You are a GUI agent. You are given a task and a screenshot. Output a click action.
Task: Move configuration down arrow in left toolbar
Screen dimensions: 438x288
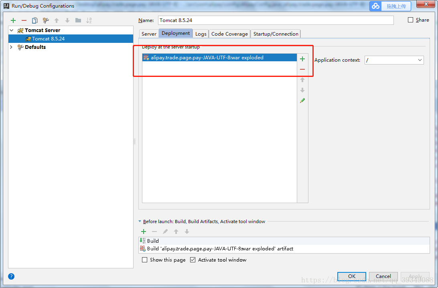point(67,20)
